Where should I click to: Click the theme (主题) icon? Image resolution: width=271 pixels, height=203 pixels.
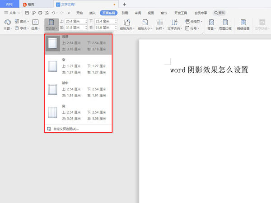[7, 22]
